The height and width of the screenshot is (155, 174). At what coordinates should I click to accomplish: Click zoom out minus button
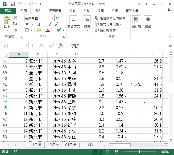[x=124, y=152]
